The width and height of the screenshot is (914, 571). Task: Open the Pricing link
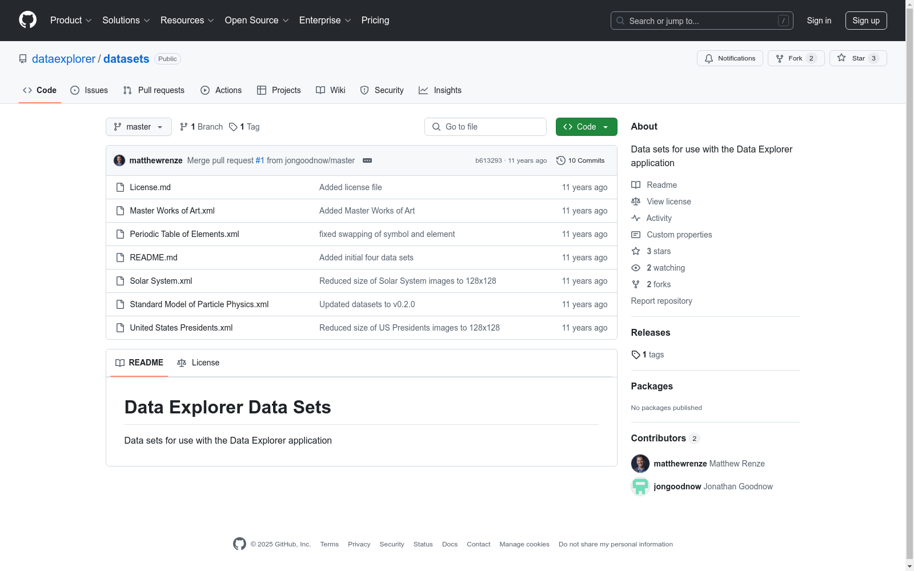coord(375,20)
